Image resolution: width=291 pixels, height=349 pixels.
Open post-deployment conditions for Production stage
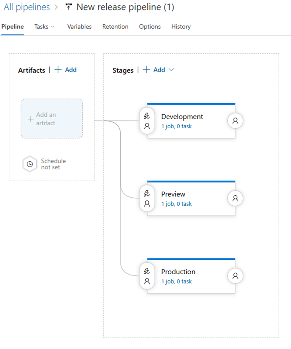tap(235, 276)
